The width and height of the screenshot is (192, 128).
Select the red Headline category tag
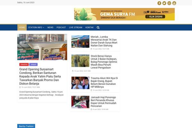[24, 64]
